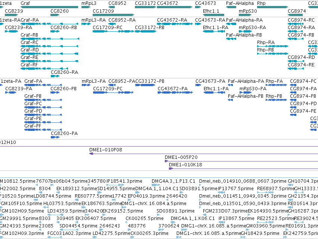The width and height of the screenshot is (318, 239).
Task: Click the CG8260 gene label
Action: [60, 11]
